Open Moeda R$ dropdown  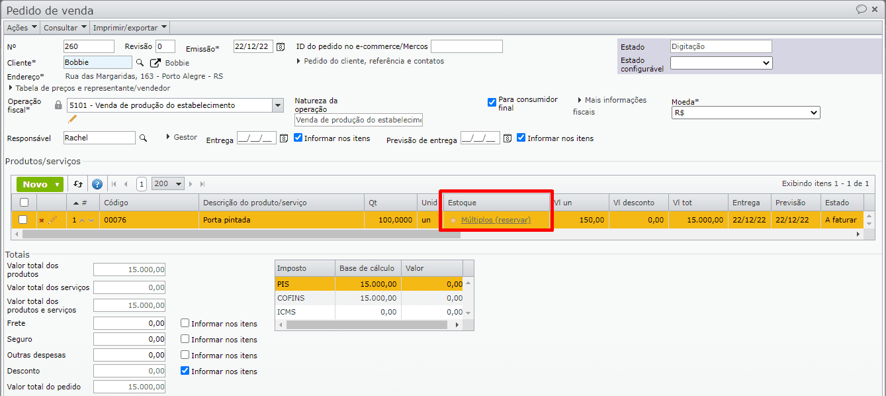[746, 113]
